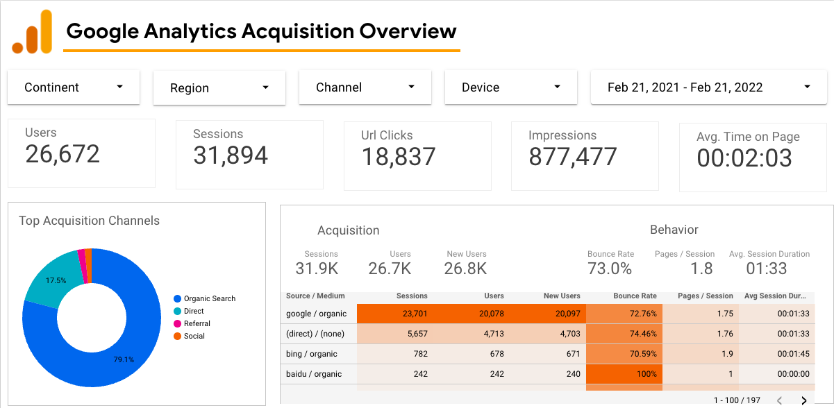Sort table by Sessions column header
834x408 pixels.
pos(412,296)
